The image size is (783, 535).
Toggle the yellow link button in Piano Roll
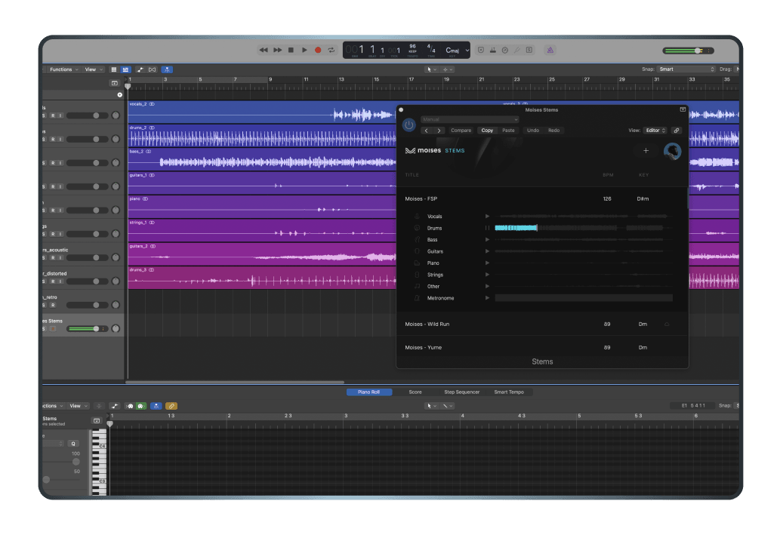[171, 406]
